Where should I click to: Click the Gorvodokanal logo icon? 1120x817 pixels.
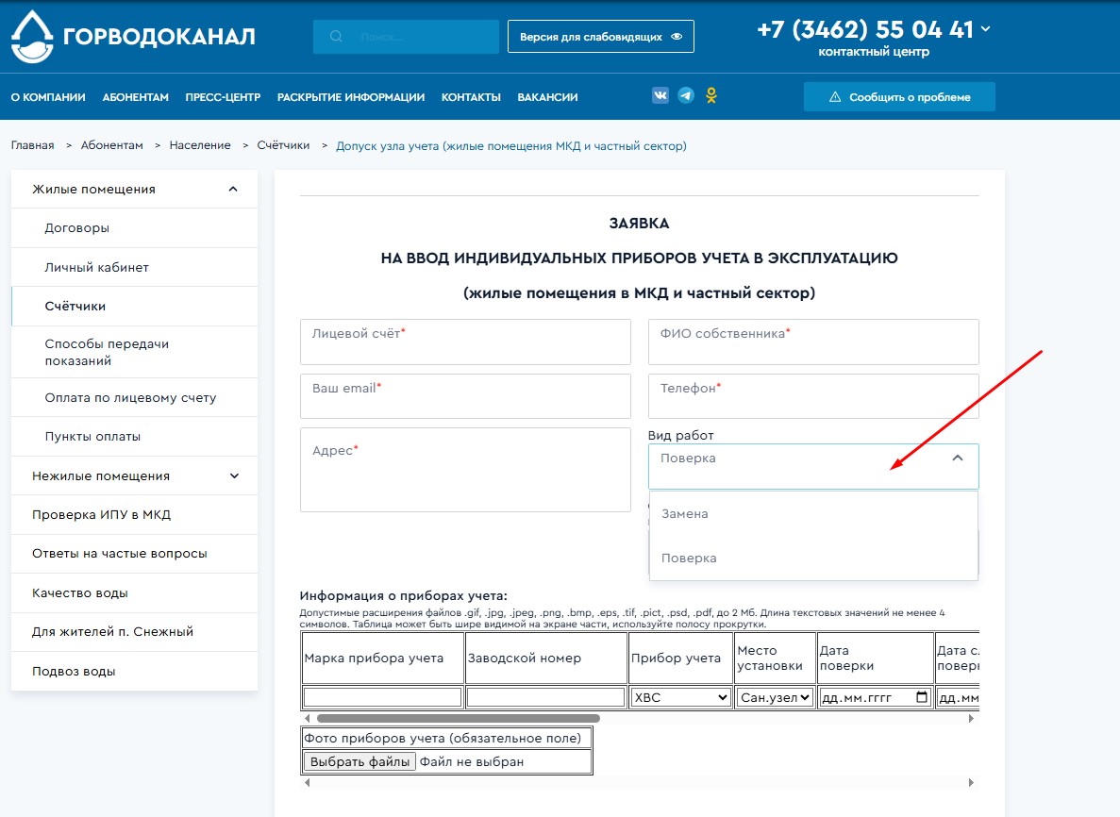[x=32, y=37]
